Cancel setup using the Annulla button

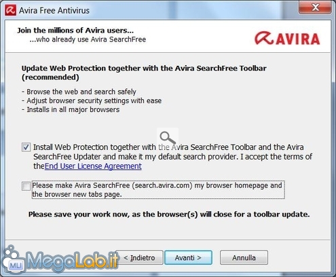244,257
